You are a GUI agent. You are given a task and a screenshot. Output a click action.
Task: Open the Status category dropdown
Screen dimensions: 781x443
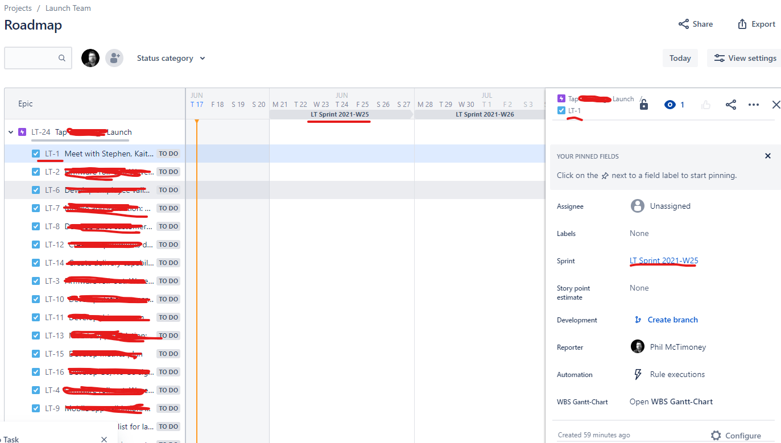coord(171,58)
